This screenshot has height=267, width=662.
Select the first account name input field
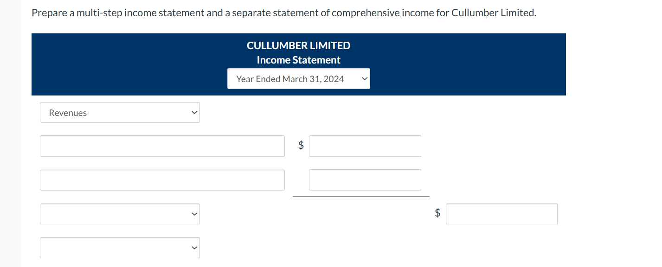click(x=162, y=146)
